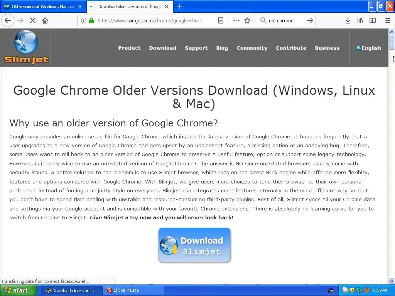
Task: Click the forward navigation arrow
Action: [20, 20]
